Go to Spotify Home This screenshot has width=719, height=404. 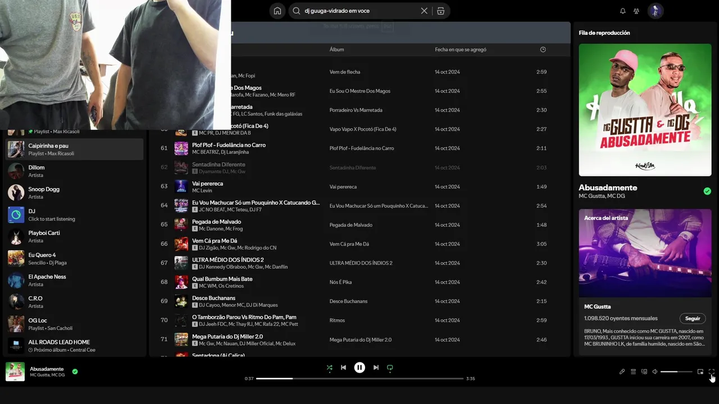tap(277, 11)
